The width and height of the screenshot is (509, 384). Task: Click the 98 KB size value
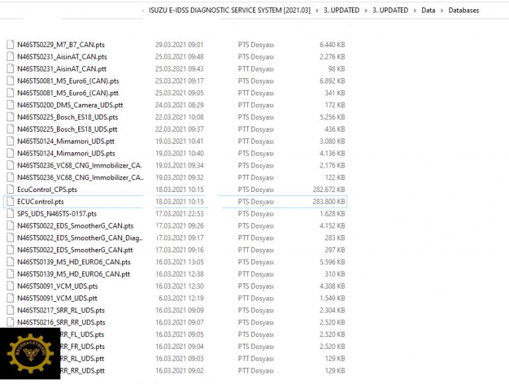[337, 69]
